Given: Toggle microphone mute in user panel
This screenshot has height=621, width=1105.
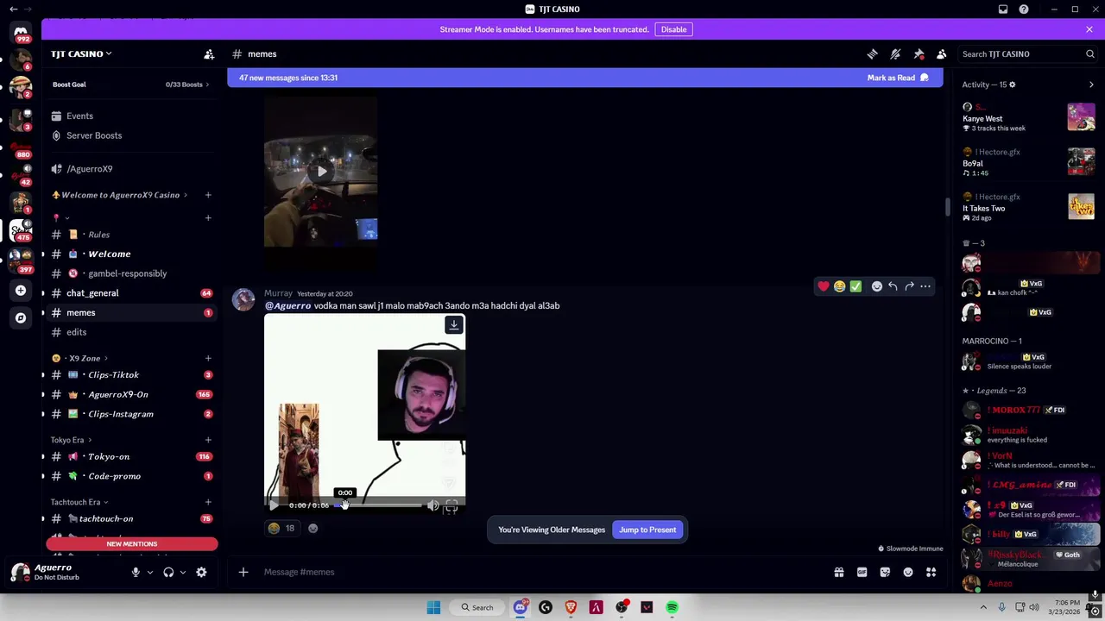Looking at the screenshot, I should pyautogui.click(x=136, y=573).
